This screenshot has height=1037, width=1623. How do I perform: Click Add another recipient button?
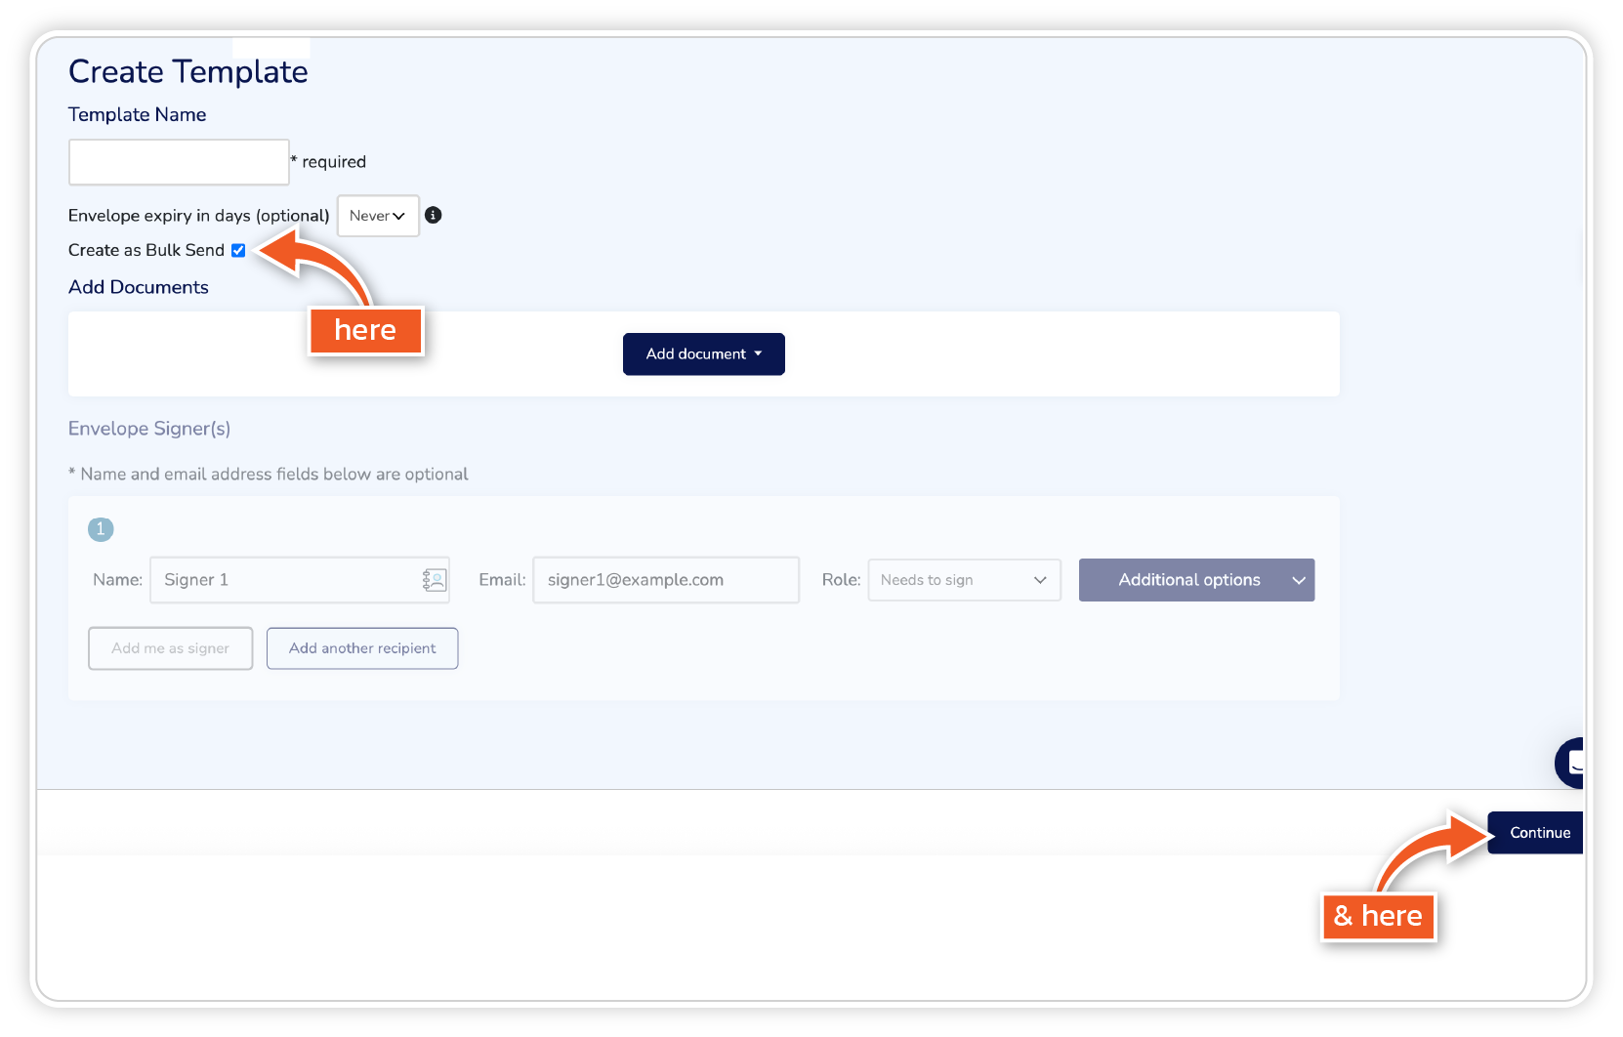point(362,648)
